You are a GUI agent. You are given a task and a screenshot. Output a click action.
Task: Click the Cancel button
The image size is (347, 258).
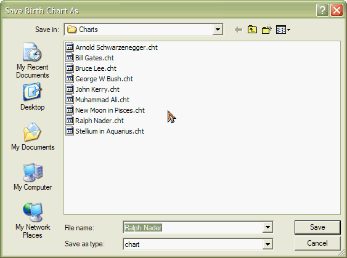pos(317,243)
